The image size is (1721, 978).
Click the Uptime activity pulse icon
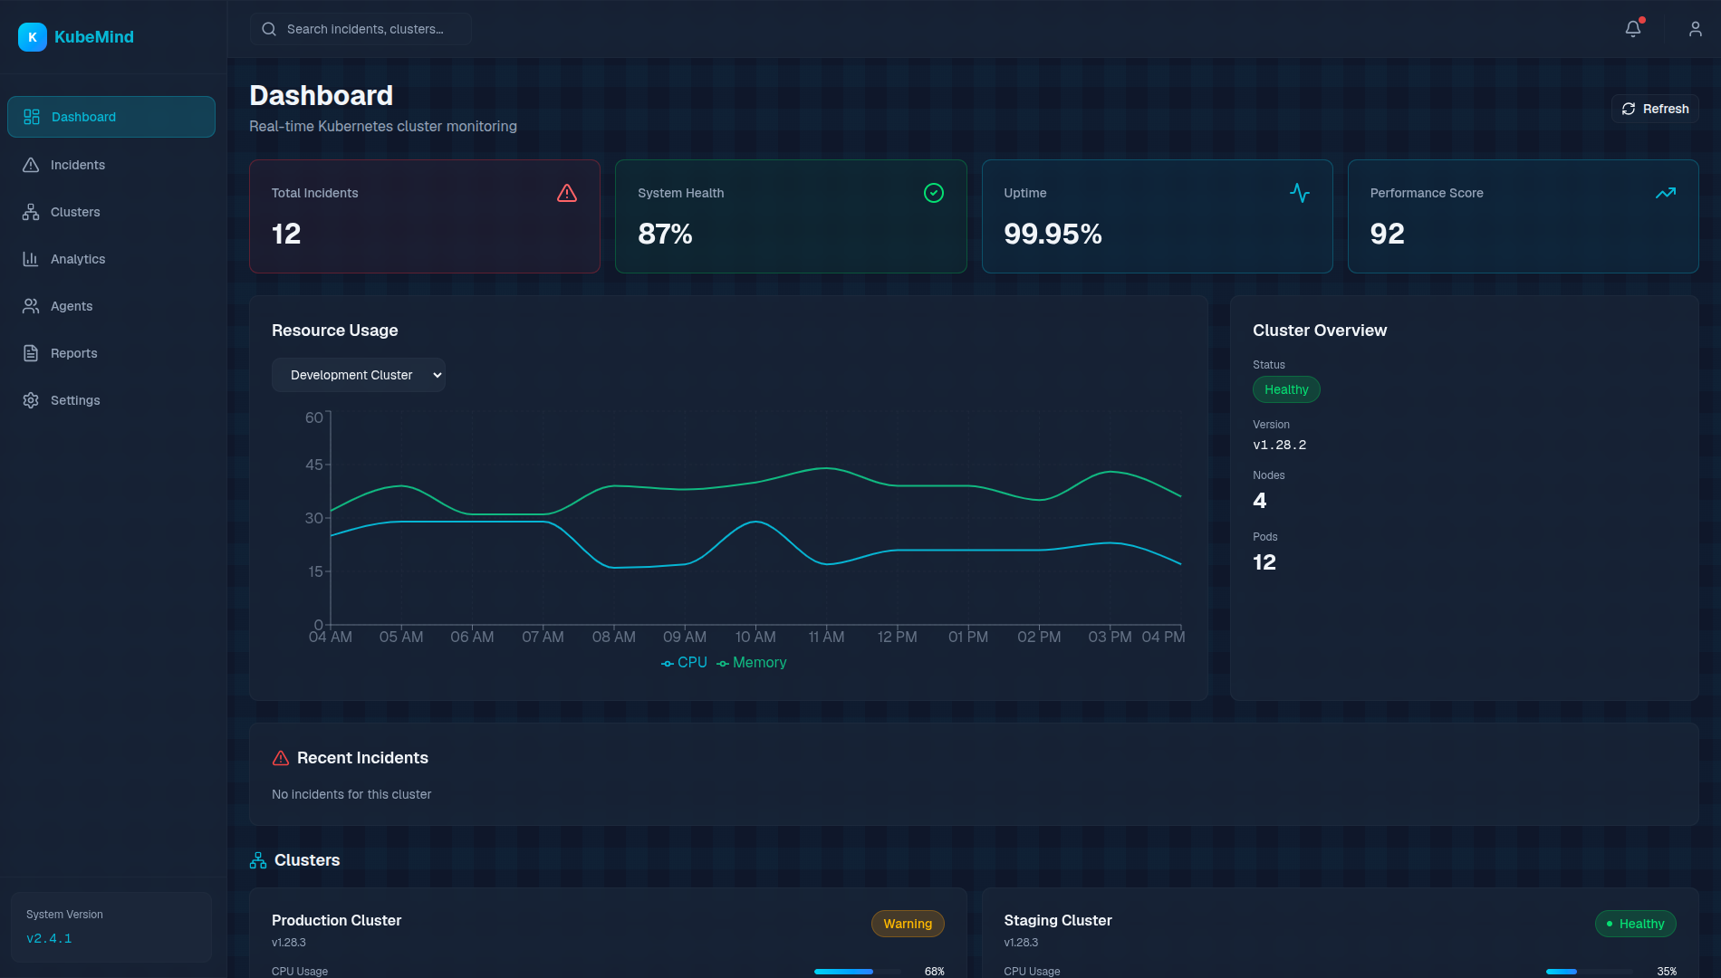coord(1300,193)
